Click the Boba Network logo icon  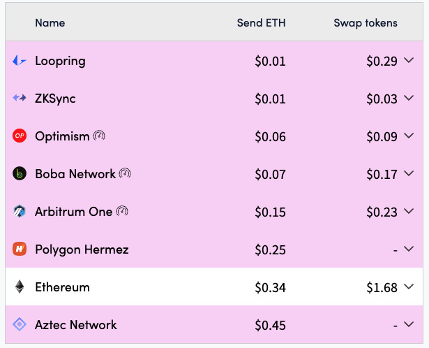point(20,173)
